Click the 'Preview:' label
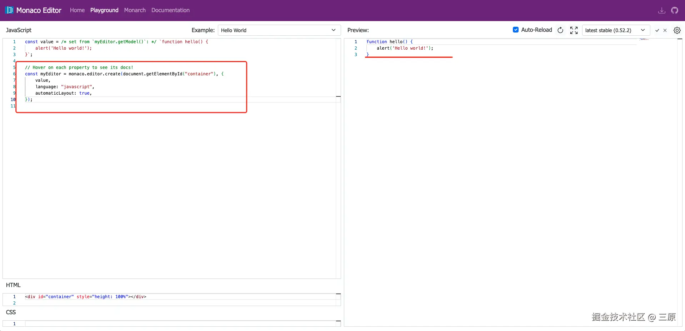Viewport: 685px width, 331px height. (x=358, y=30)
